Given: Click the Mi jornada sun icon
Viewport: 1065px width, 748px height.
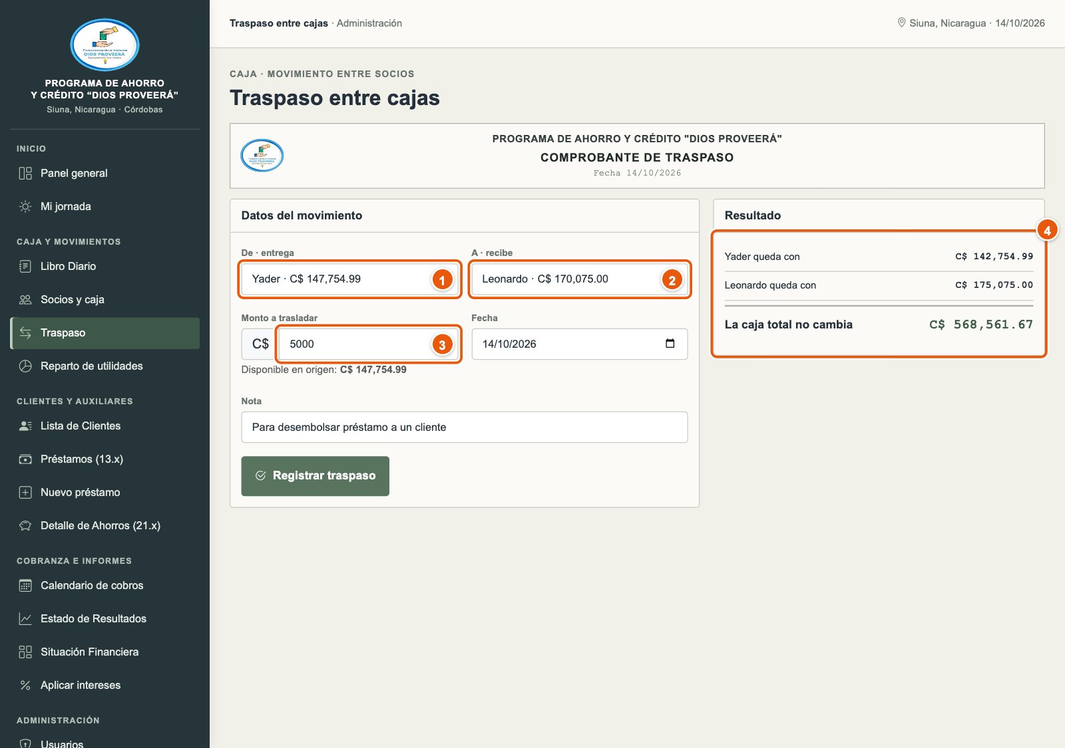Looking at the screenshot, I should pyautogui.click(x=25, y=207).
